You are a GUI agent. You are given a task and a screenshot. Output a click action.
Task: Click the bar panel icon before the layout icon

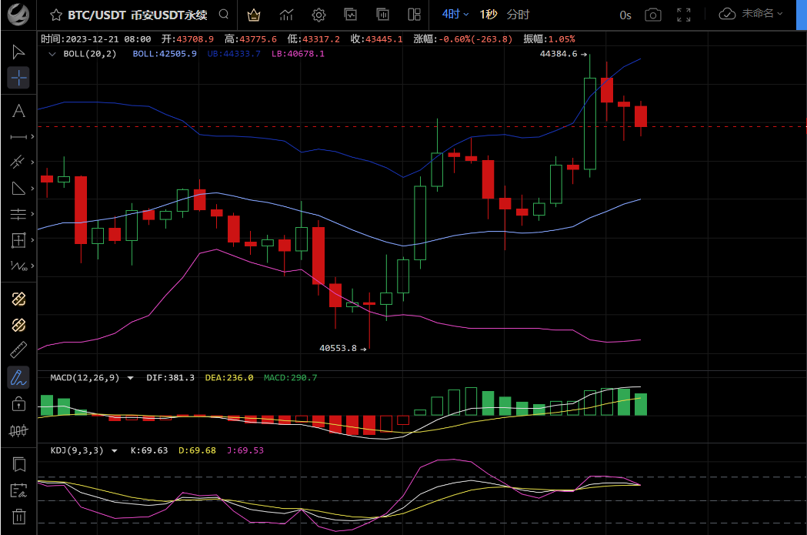[383, 15]
